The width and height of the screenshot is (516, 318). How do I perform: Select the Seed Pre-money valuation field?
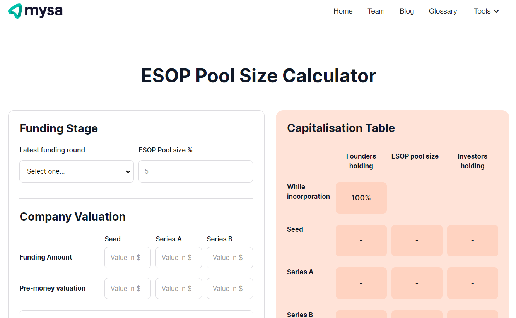[127, 288]
